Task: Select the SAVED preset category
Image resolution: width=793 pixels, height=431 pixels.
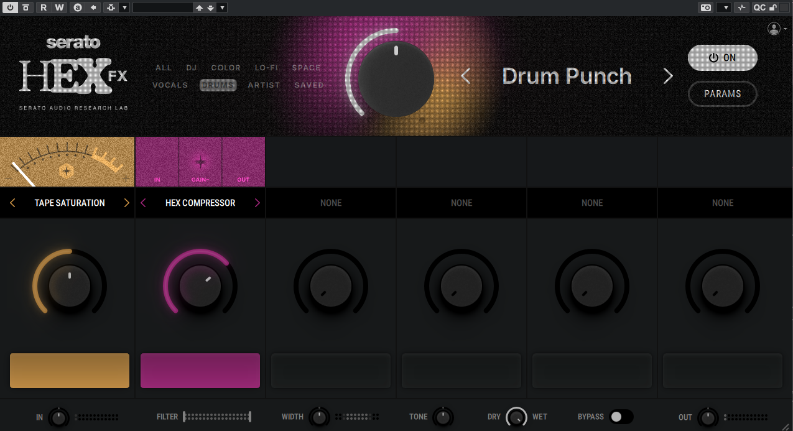Action: (309, 85)
